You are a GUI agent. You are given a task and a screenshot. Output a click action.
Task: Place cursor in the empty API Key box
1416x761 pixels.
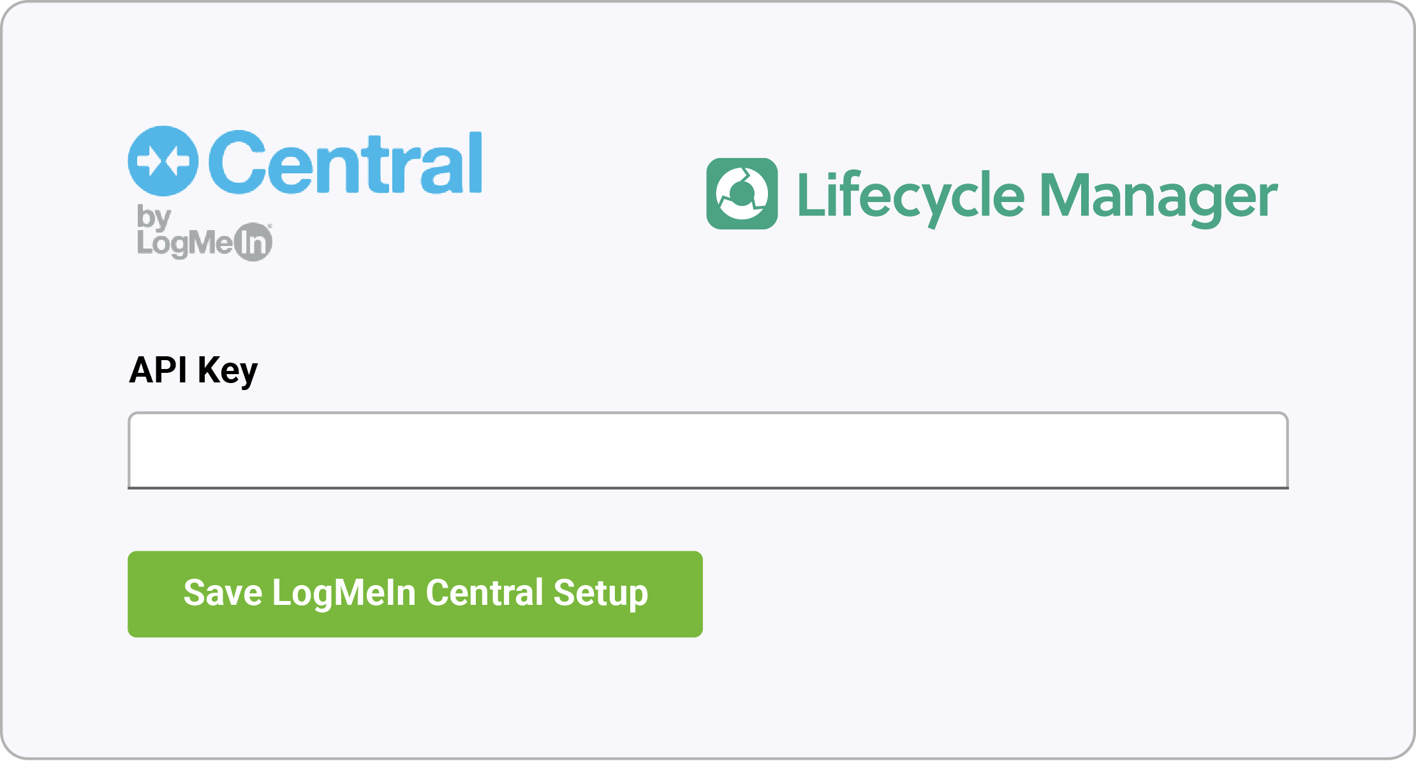point(708,450)
